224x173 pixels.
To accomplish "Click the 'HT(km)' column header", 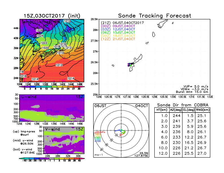I will [162, 110].
